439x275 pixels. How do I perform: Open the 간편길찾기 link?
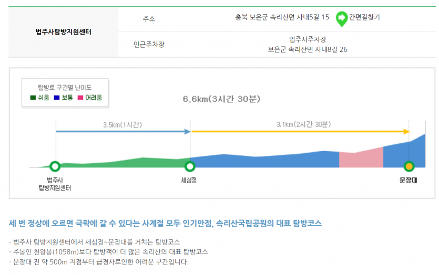pyautogui.click(x=364, y=17)
